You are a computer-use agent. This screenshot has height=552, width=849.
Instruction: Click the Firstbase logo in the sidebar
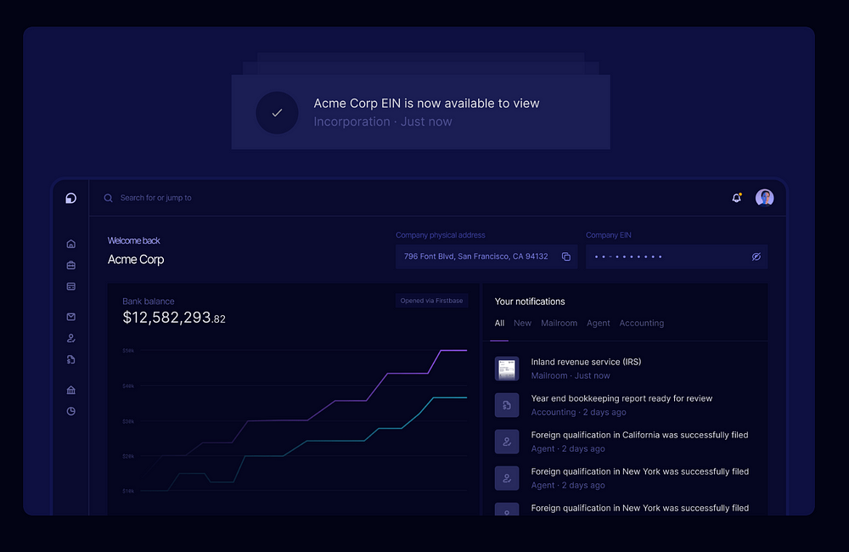click(71, 198)
